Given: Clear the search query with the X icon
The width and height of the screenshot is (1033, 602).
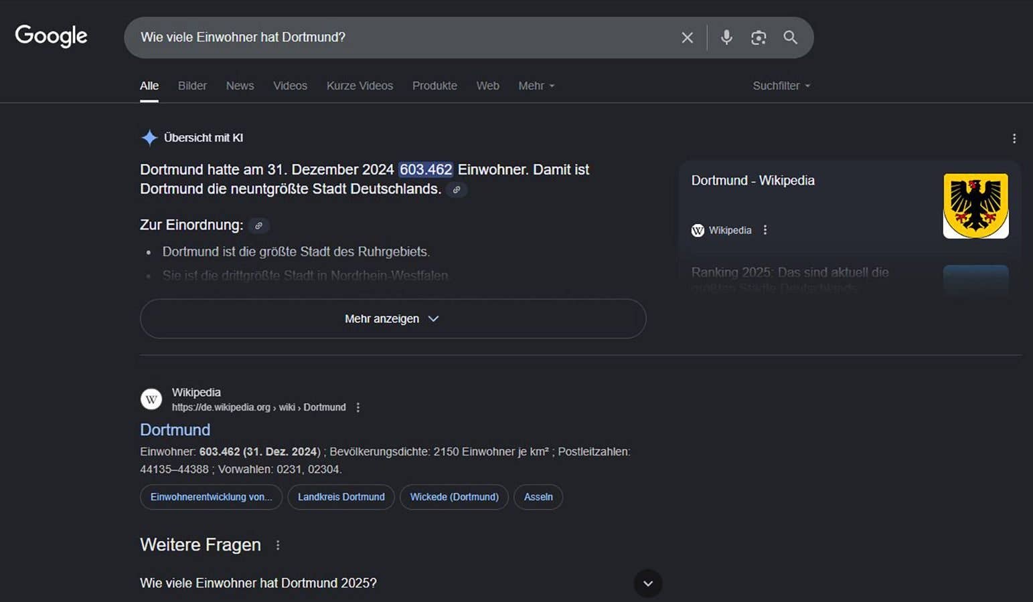Looking at the screenshot, I should [x=687, y=37].
